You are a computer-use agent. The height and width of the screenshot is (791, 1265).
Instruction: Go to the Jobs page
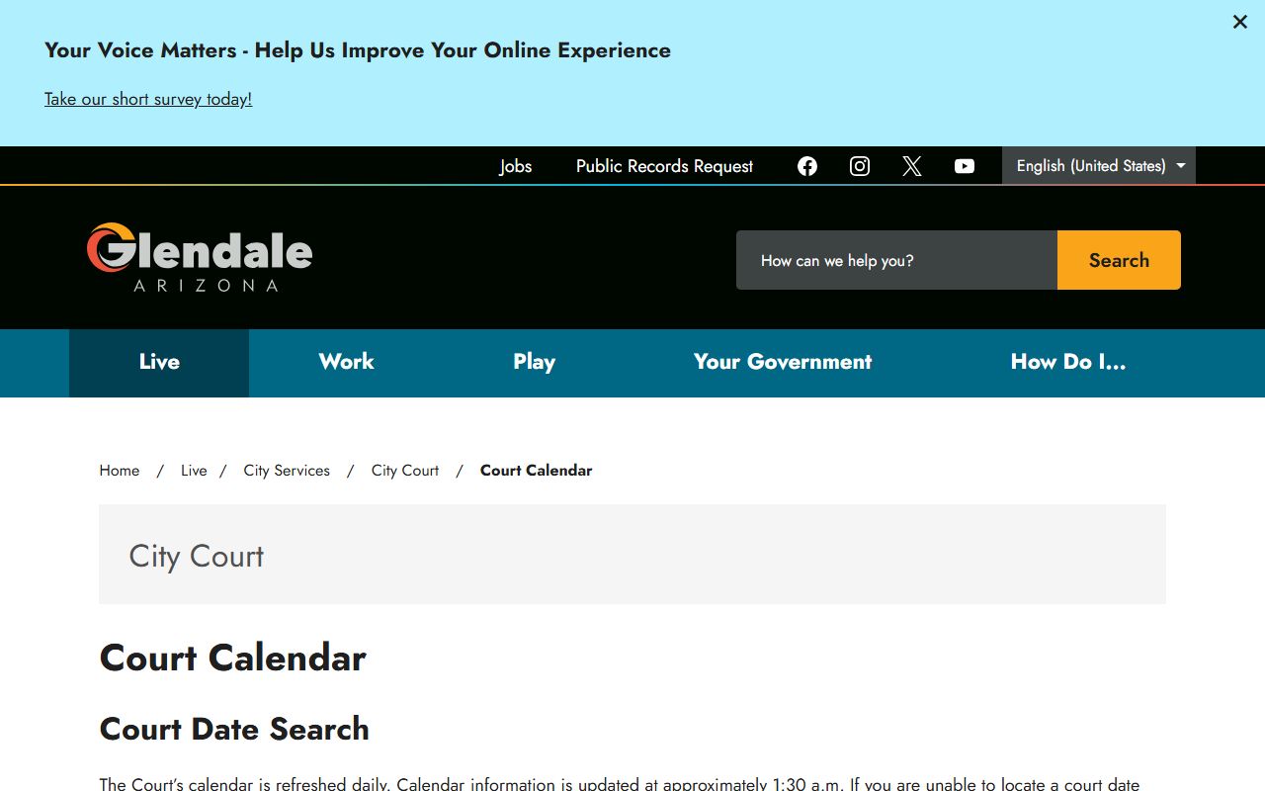click(515, 166)
